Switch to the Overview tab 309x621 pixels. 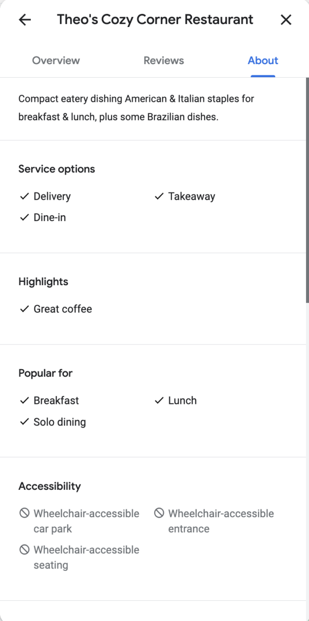(56, 60)
